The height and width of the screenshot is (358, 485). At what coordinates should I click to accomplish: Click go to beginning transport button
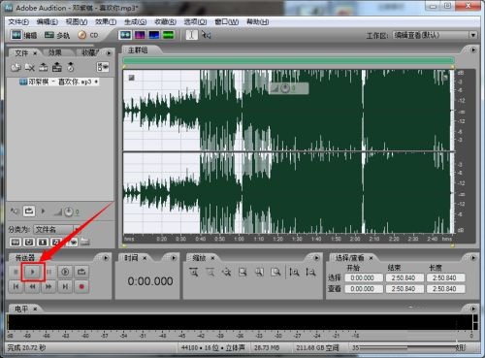click(x=16, y=286)
